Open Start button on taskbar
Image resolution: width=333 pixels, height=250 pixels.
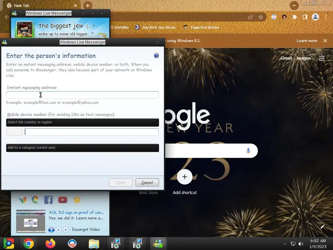click(x=9, y=243)
